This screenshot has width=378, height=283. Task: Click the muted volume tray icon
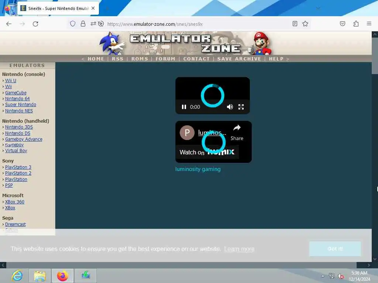click(341, 276)
